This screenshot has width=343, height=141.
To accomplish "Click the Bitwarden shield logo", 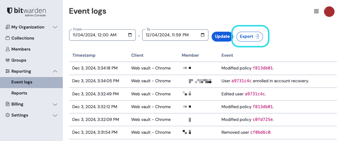I will point(10,11).
